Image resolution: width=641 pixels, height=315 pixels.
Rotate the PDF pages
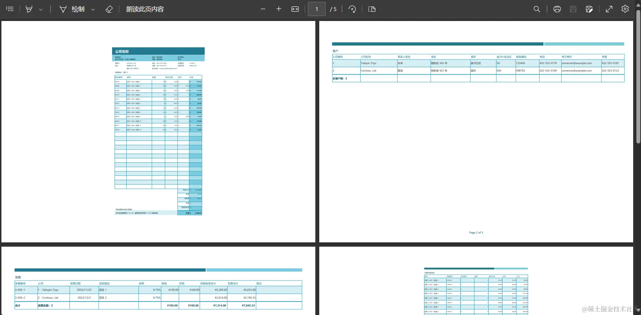pyautogui.click(x=352, y=9)
